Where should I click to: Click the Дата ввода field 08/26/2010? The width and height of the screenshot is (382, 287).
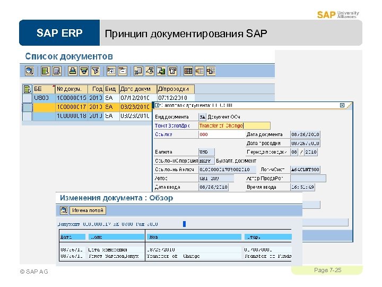pos(213,187)
